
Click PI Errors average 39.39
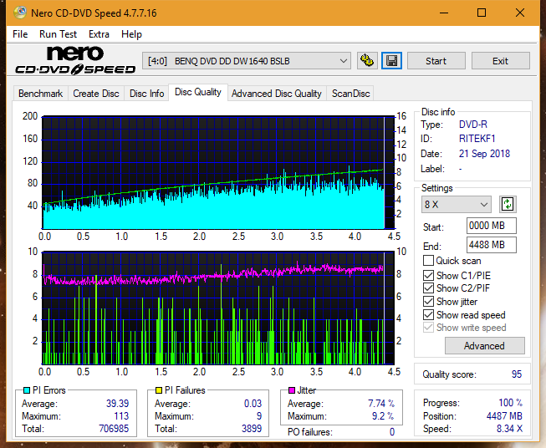coord(117,403)
